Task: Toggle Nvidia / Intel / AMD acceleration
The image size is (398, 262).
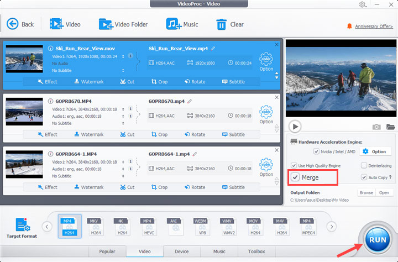Action: (316, 151)
